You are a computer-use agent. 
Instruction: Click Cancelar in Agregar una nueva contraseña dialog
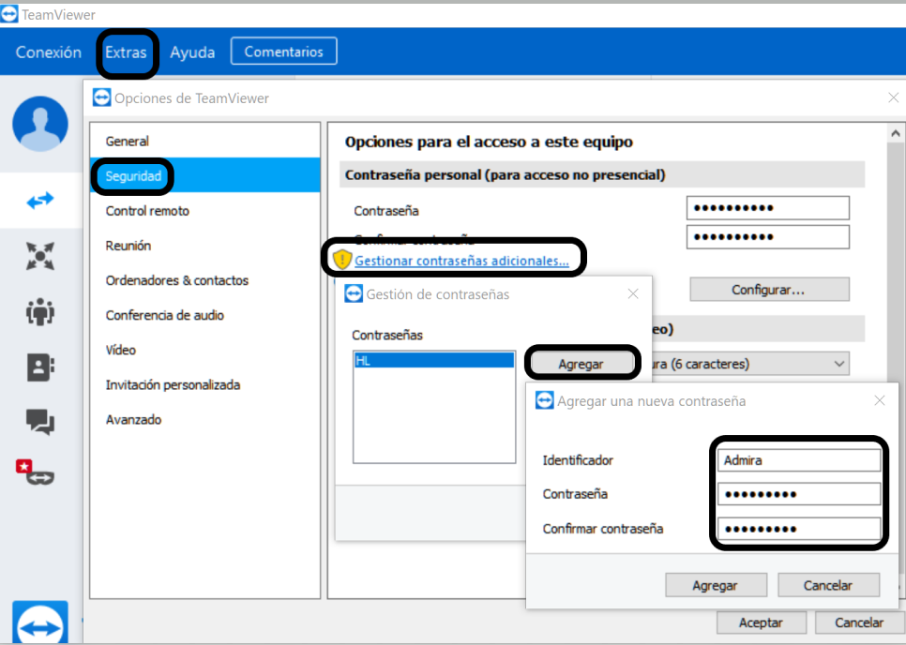point(828,585)
